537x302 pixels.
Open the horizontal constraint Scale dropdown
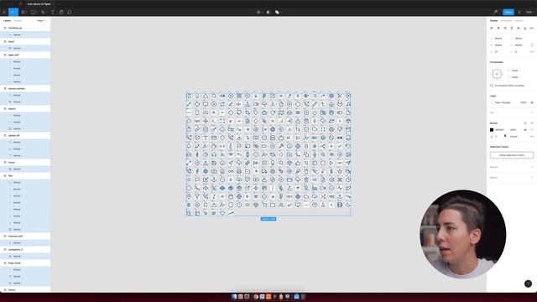514,70
